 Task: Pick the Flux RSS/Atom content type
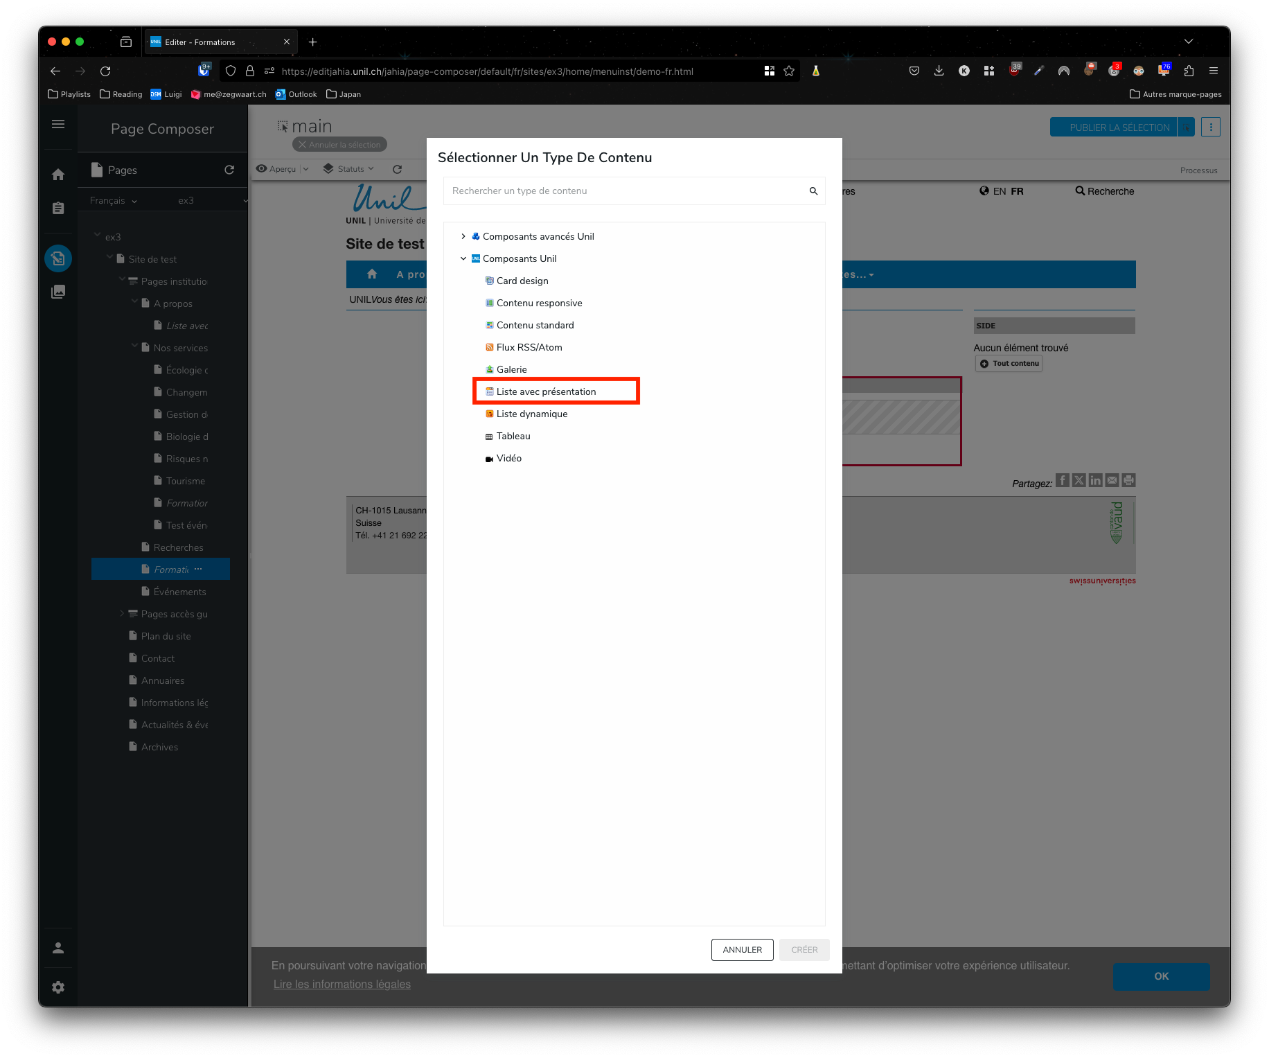pyautogui.click(x=529, y=347)
